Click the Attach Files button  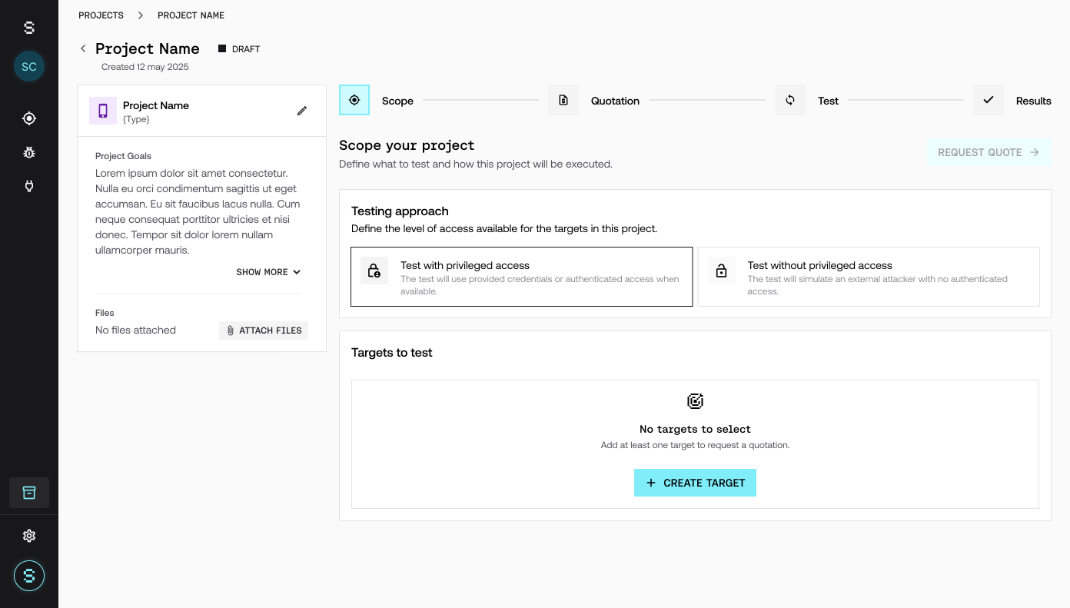pyautogui.click(x=264, y=331)
